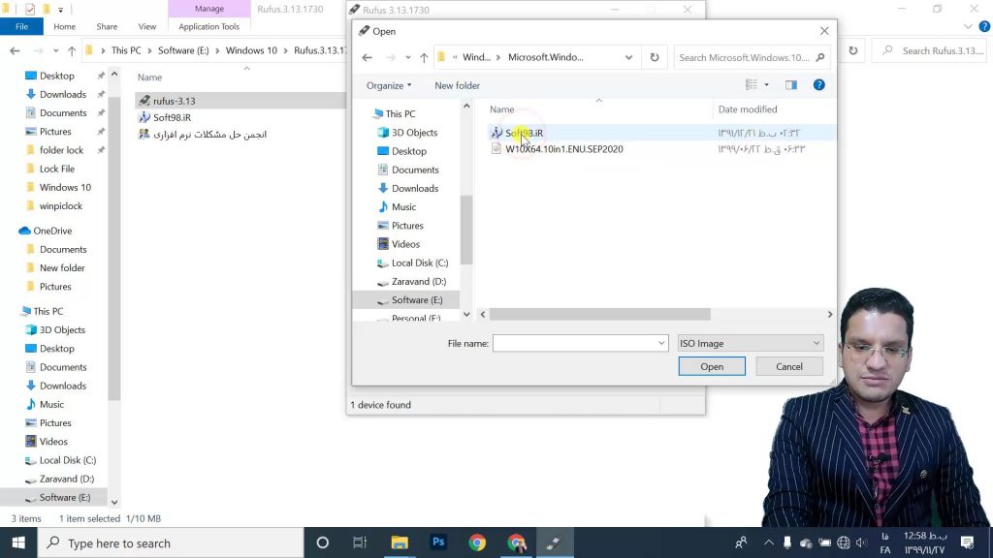The image size is (993, 558).
Task: Click the volume icon in system tray
Action: pyautogui.click(x=861, y=542)
